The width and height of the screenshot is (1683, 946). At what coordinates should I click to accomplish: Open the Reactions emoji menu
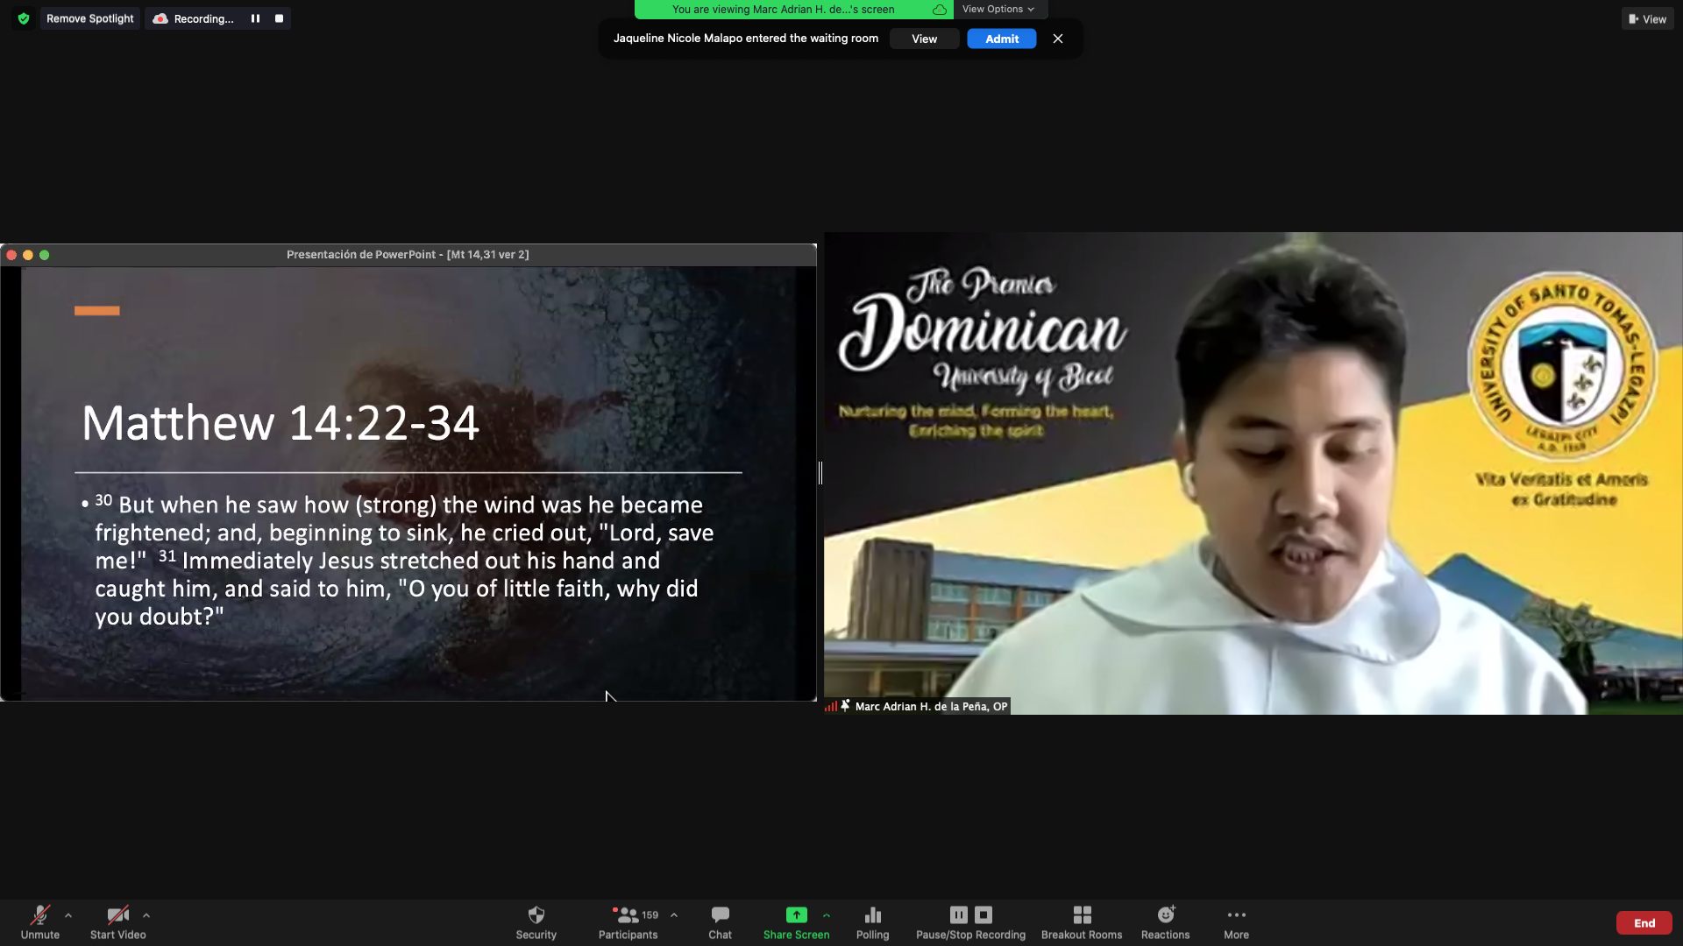coord(1165,916)
